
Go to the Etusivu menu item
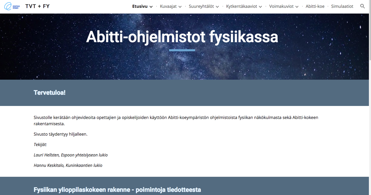point(140,6)
